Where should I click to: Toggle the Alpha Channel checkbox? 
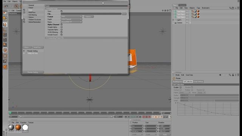point(61,25)
